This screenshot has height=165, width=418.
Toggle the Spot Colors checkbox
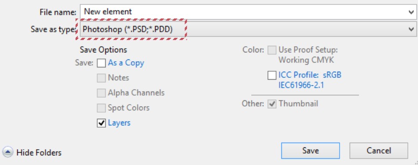(101, 108)
